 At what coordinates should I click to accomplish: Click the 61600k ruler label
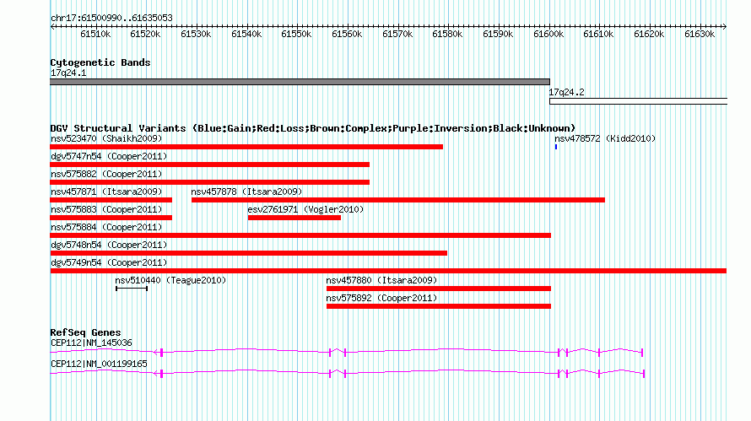coord(548,34)
